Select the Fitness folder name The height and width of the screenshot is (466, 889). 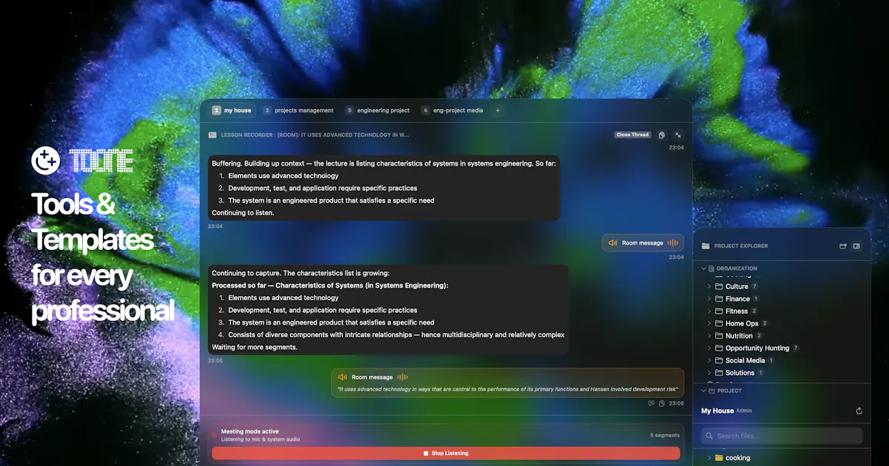[x=736, y=311]
